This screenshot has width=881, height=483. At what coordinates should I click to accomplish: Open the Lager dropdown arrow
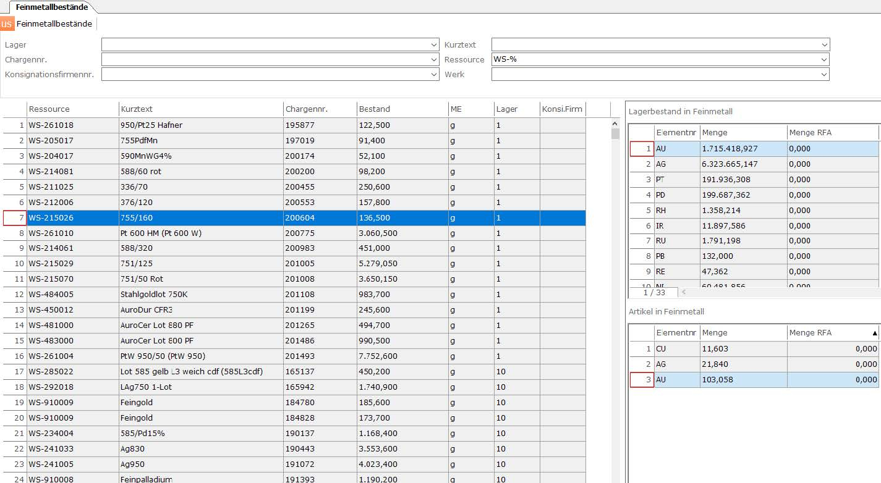[x=433, y=45]
